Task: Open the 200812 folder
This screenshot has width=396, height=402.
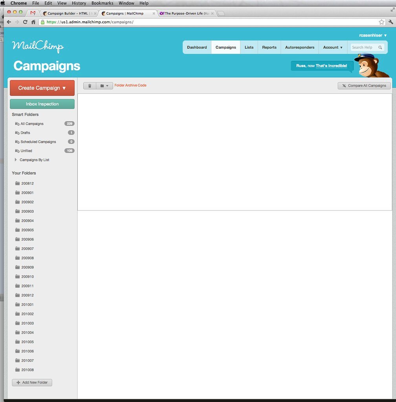Action: coord(27,183)
